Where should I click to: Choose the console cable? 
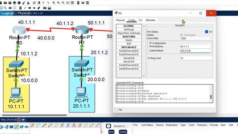click(38, 125)
